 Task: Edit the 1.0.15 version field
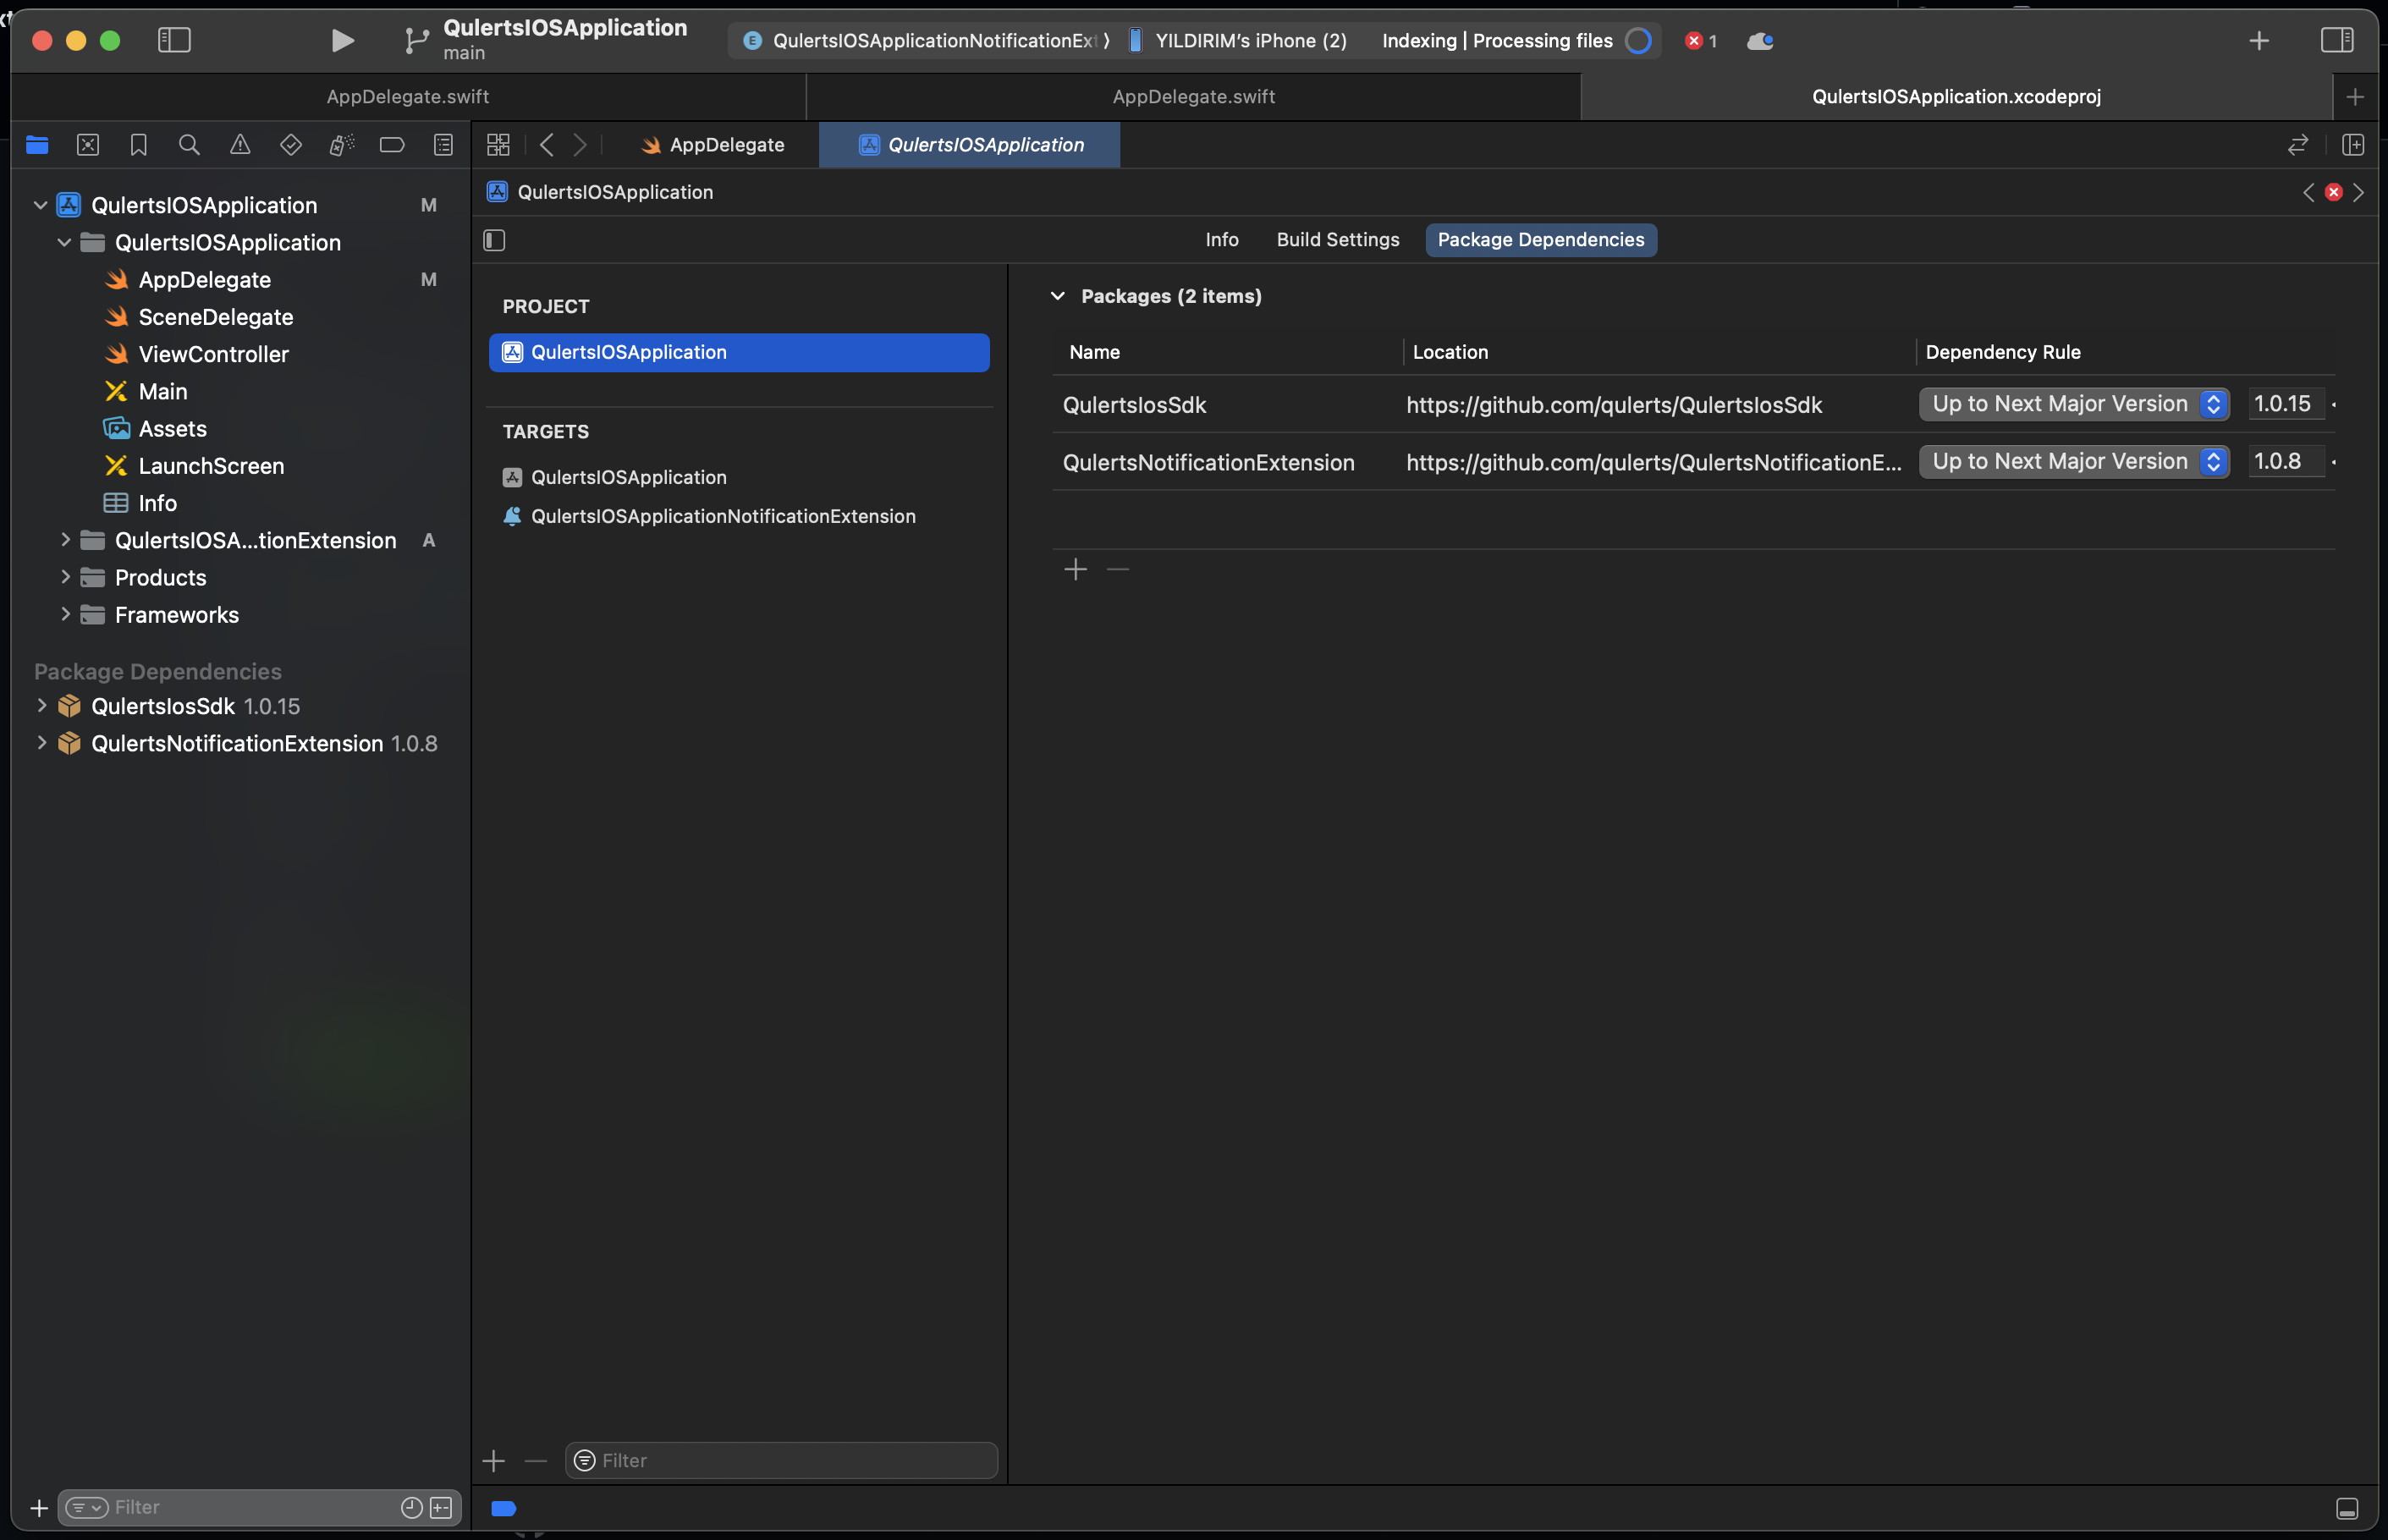(x=2286, y=404)
